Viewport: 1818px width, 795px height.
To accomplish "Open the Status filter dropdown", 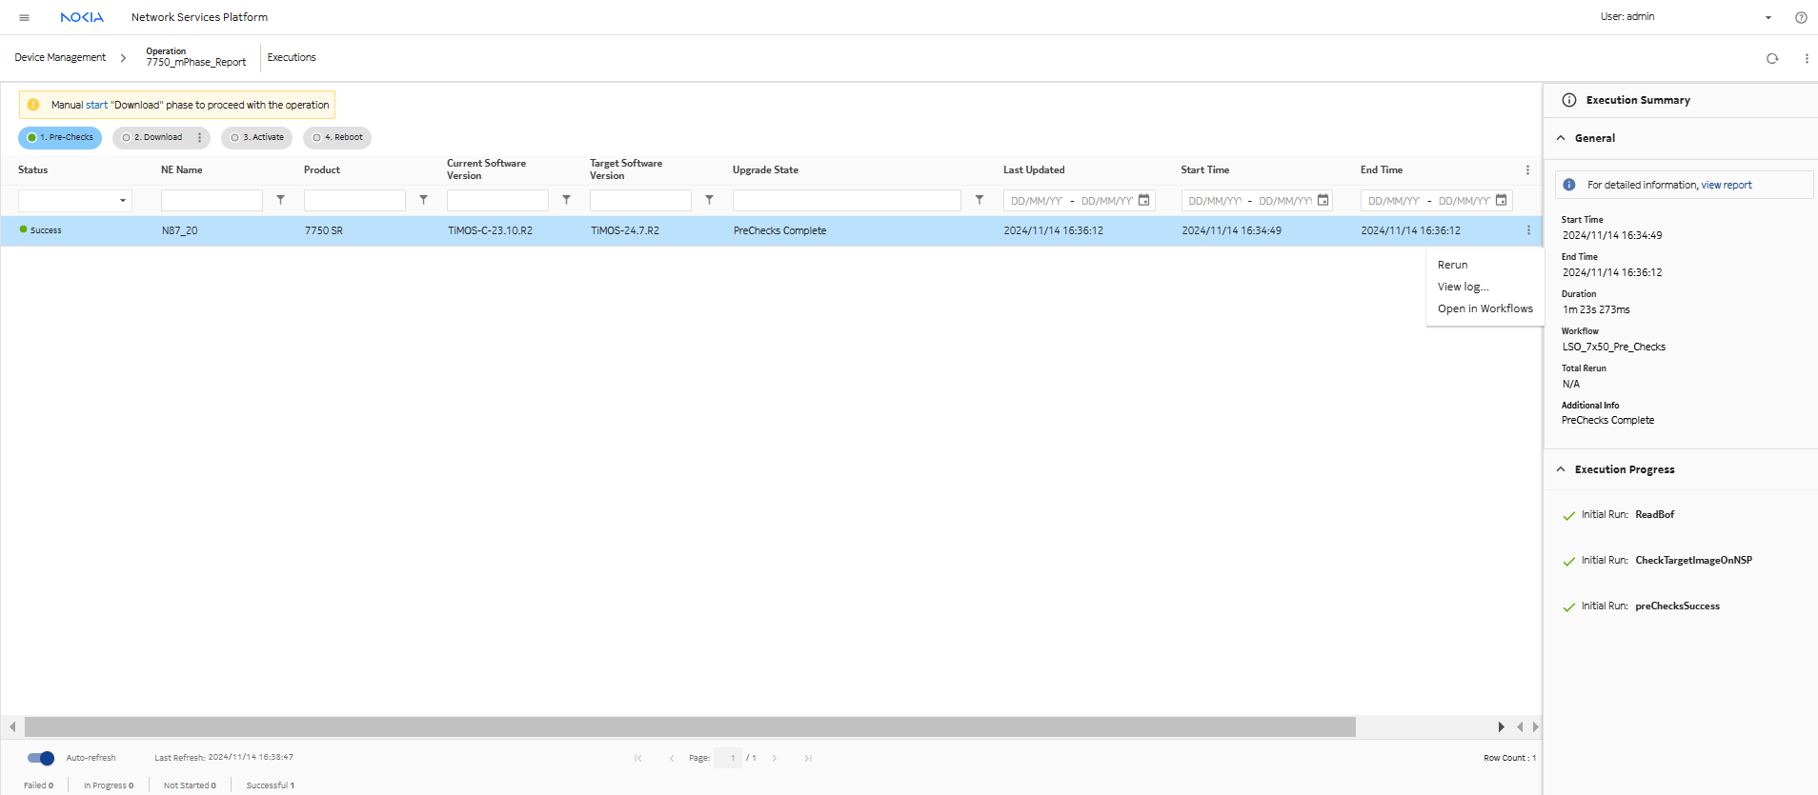I will [74, 200].
